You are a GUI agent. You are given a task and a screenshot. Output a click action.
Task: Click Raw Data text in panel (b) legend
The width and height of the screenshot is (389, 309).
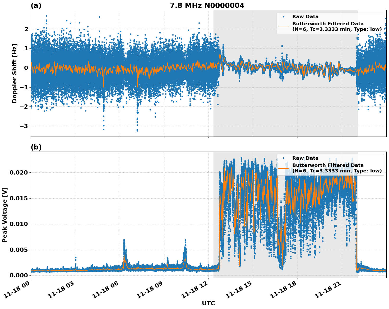click(305, 158)
